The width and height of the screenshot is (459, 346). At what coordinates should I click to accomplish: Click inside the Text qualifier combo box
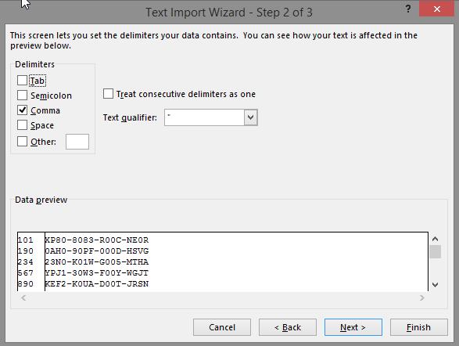coord(204,117)
